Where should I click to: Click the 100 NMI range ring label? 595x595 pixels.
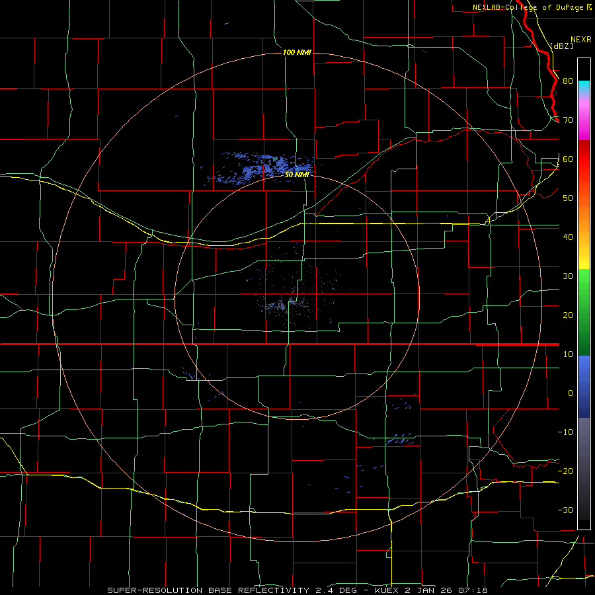[297, 52]
